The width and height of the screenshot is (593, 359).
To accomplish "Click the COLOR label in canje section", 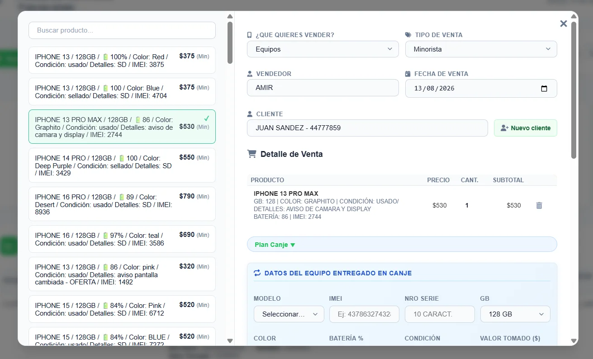I will click(265, 338).
